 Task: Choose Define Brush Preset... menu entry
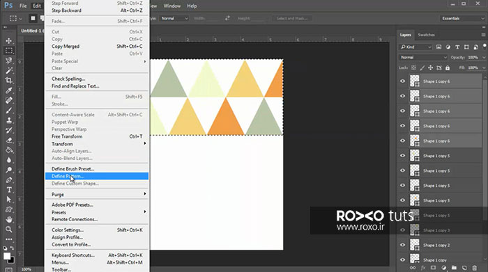[x=97, y=169]
